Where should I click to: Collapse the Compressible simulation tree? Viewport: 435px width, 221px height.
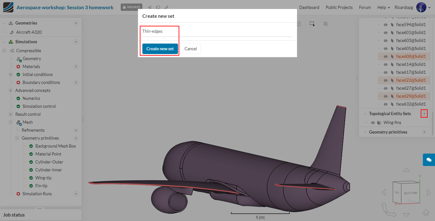(4, 51)
